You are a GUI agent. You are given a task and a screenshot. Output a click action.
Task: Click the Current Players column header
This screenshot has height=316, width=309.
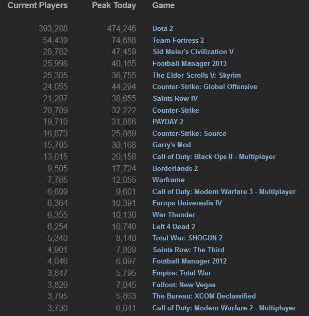(x=37, y=6)
